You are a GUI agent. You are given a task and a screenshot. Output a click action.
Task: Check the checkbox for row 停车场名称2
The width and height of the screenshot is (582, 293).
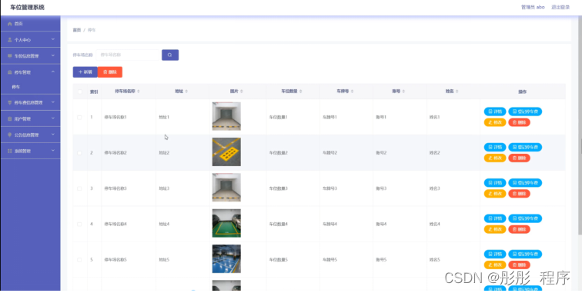(79, 153)
